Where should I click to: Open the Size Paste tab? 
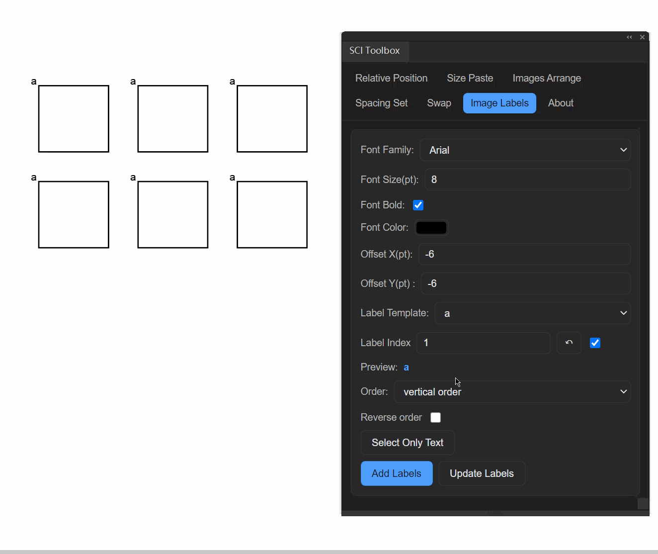pyautogui.click(x=470, y=78)
